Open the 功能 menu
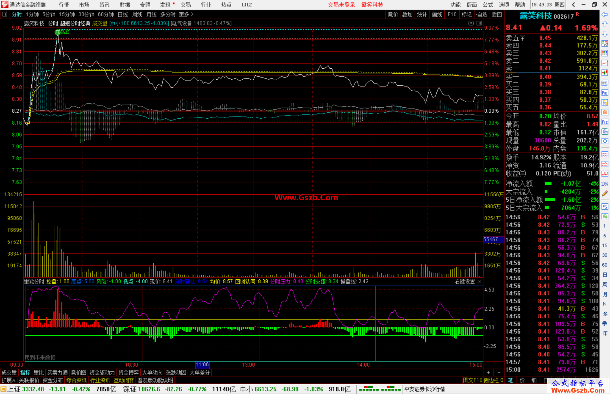The height and width of the screenshot is (394, 610). [x=456, y=5]
